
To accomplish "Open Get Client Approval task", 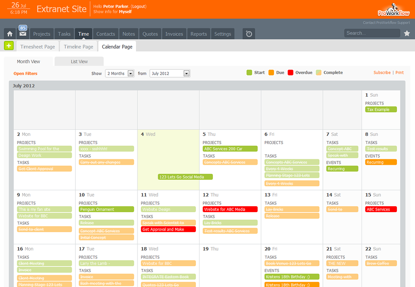I will tap(44, 169).
